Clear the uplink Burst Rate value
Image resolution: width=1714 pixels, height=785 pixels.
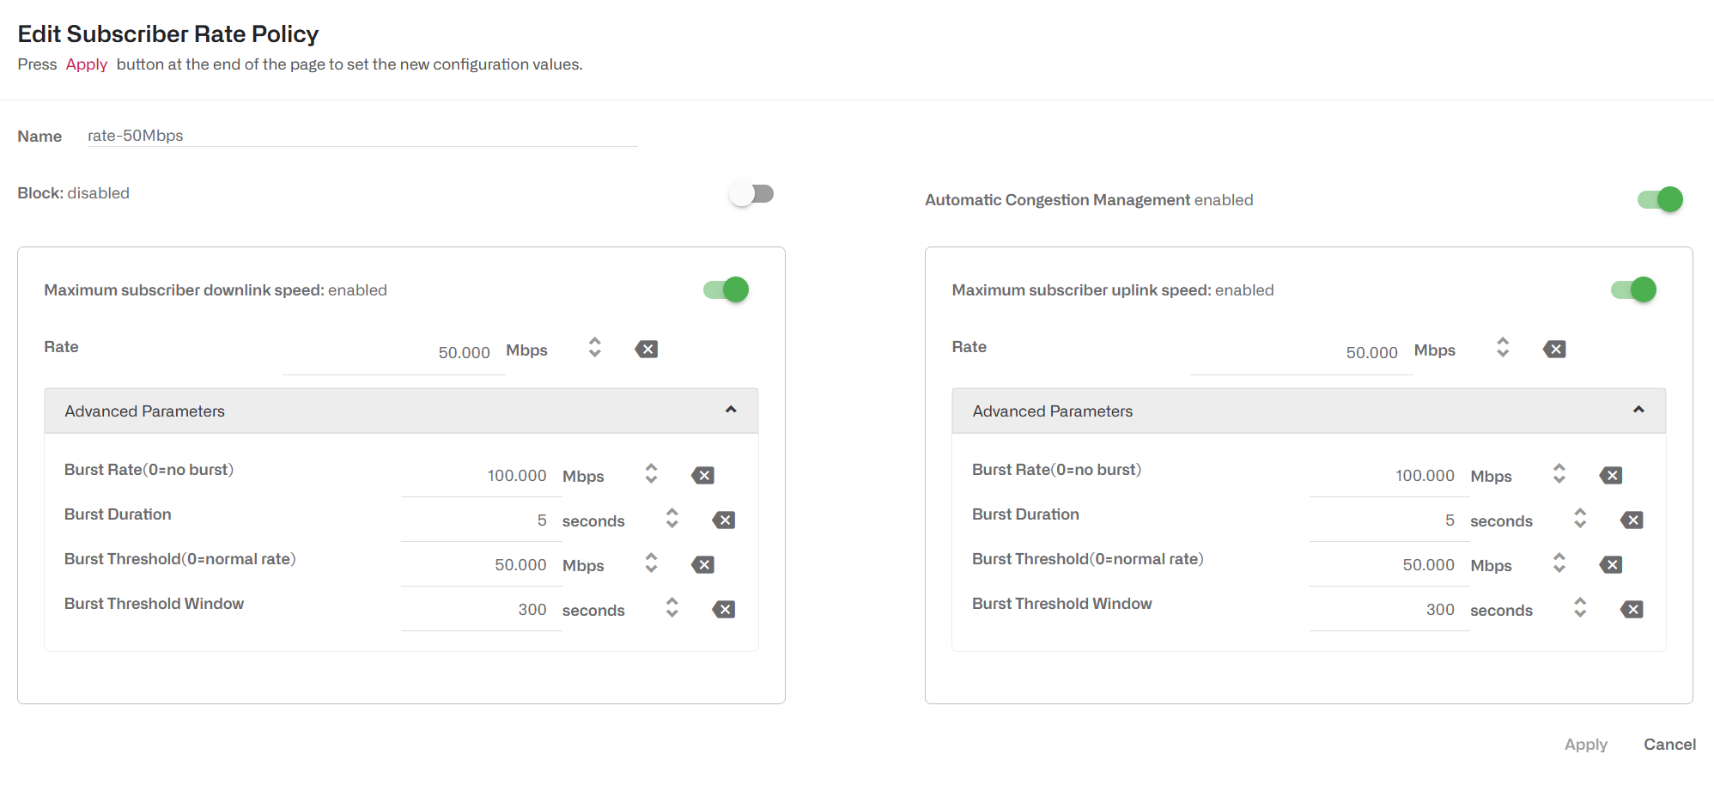coord(1611,474)
